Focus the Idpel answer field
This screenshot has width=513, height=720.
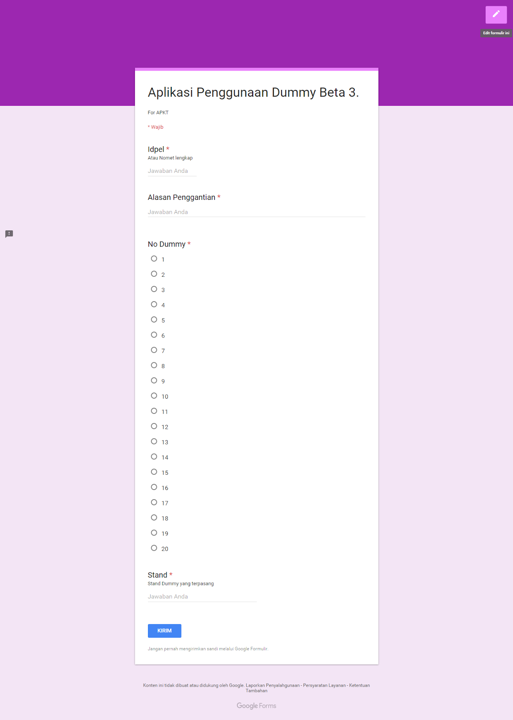(x=172, y=171)
